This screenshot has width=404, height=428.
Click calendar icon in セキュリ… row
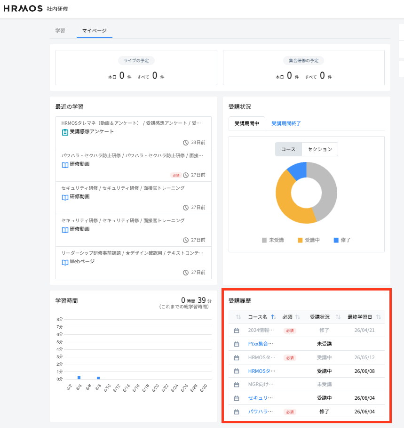[237, 398]
